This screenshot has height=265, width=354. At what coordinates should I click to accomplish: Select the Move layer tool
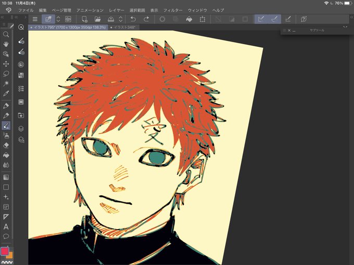6,64
